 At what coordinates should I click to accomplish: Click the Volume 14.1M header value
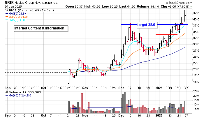click(148, 6)
